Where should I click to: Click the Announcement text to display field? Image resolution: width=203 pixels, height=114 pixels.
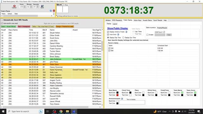point(132,102)
